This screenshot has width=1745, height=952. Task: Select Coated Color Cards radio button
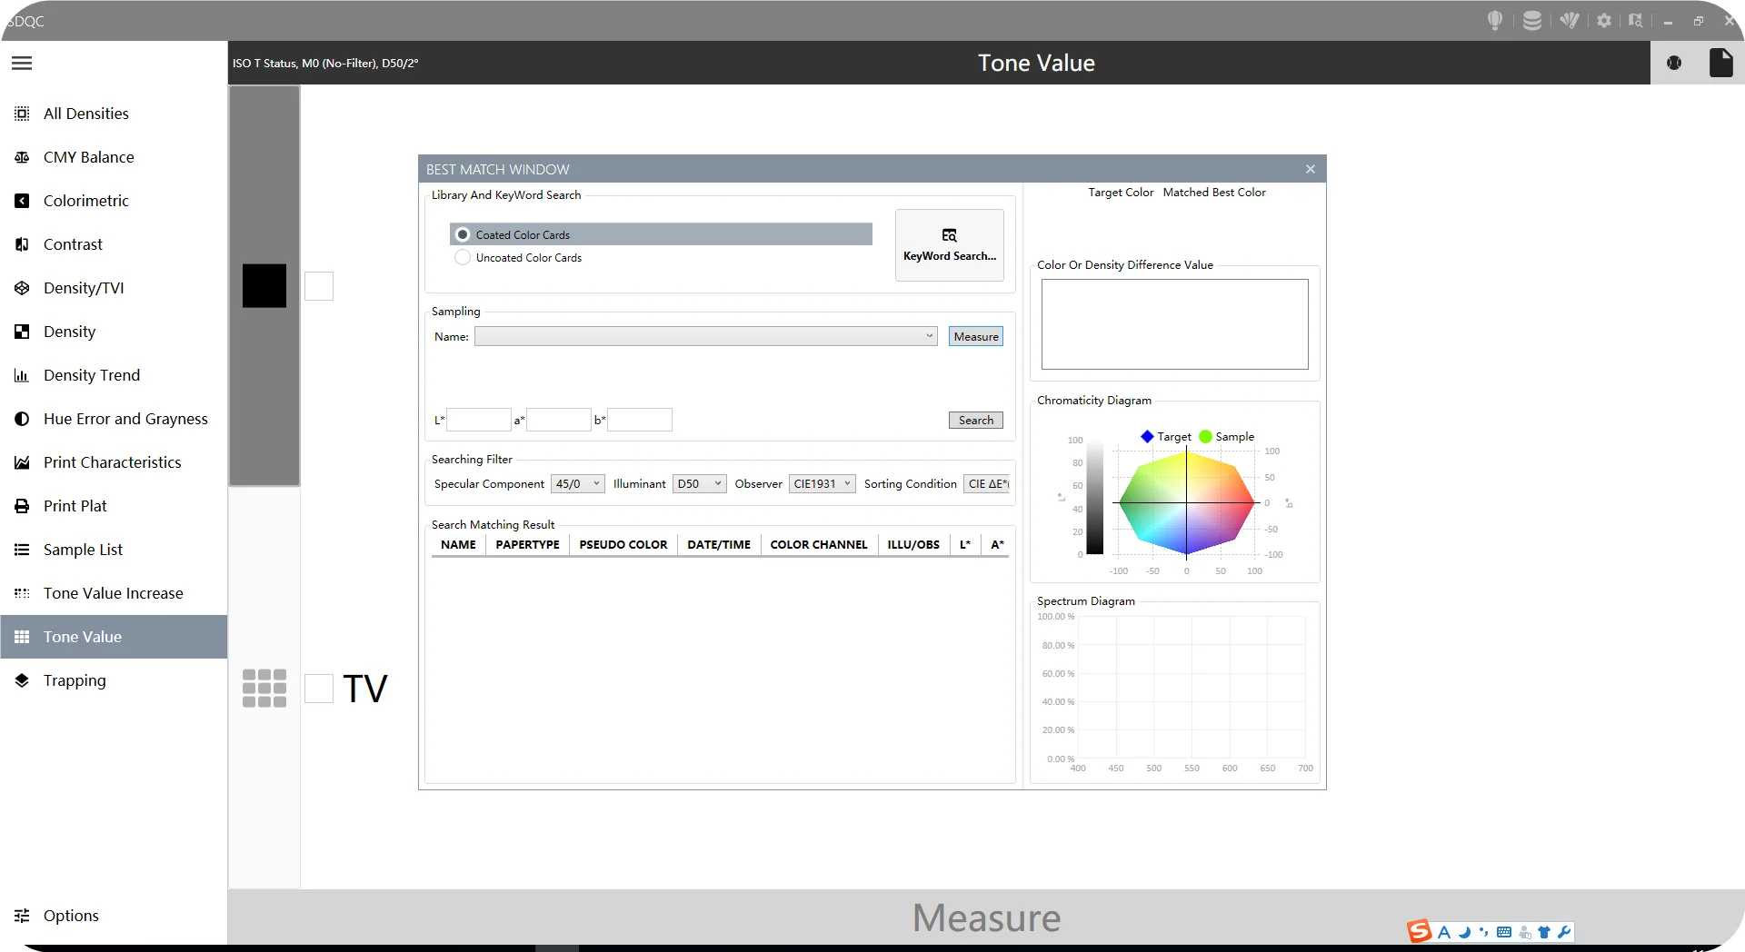[463, 234]
